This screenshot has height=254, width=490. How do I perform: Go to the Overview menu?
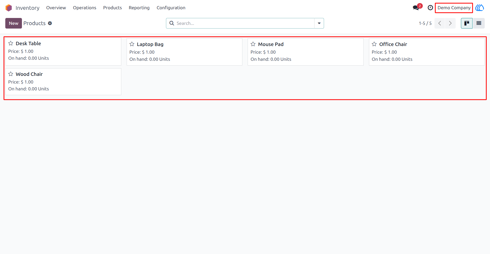coord(56,8)
